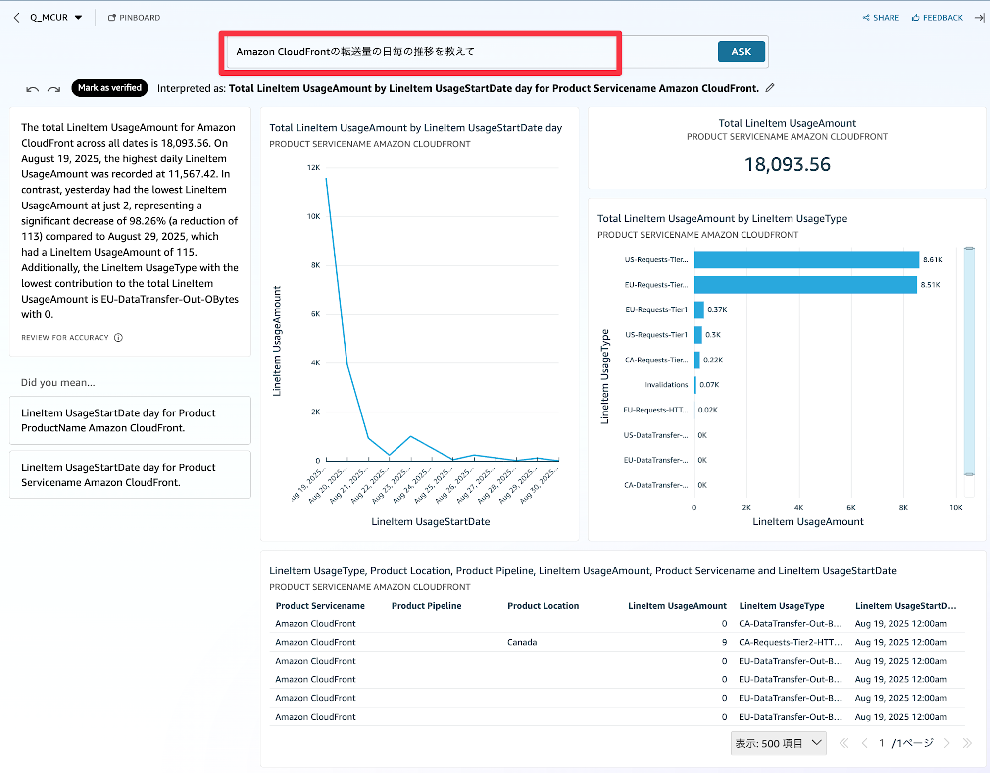Click the usage by UsageType chart title
The height and width of the screenshot is (773, 990).
(x=722, y=219)
